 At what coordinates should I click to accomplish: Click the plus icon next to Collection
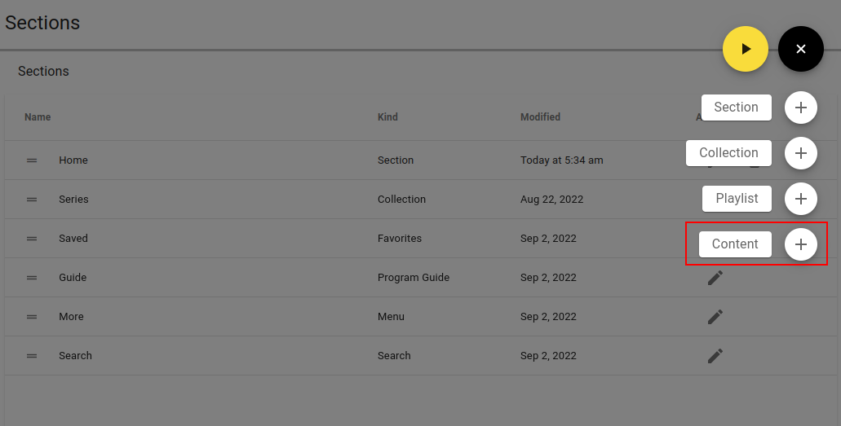pos(801,152)
